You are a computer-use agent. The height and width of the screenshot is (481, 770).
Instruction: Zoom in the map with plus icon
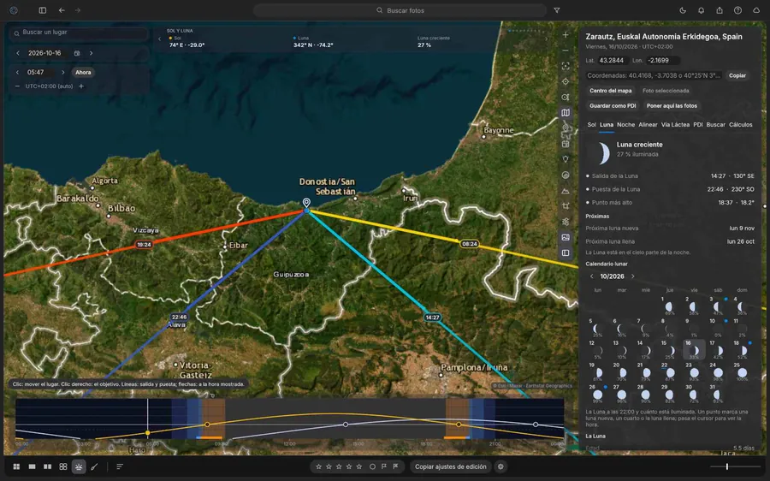566,35
